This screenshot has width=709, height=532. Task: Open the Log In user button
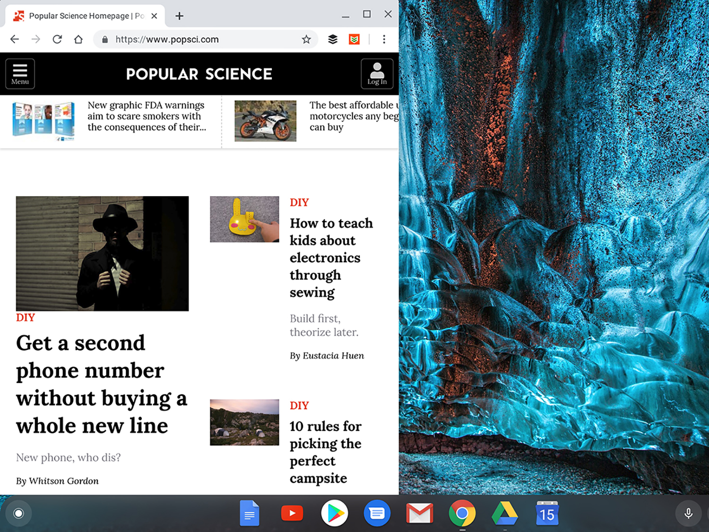click(x=377, y=74)
